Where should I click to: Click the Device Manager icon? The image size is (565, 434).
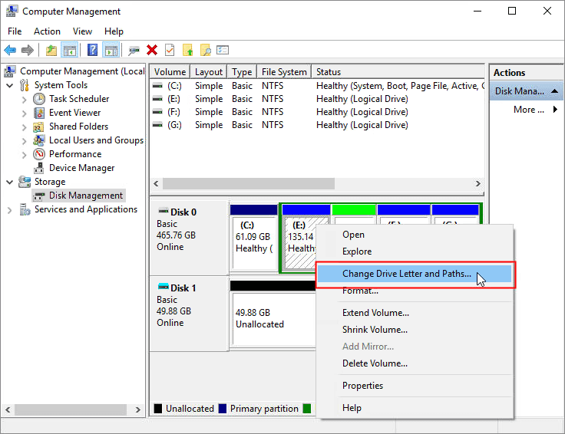click(x=39, y=168)
